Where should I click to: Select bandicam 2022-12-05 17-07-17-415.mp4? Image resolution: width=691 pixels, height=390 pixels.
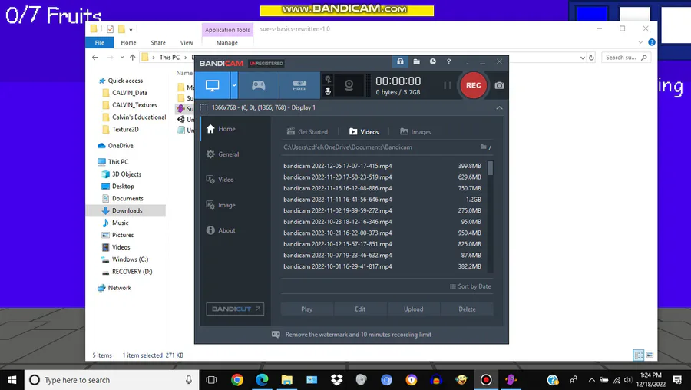[x=382, y=166]
